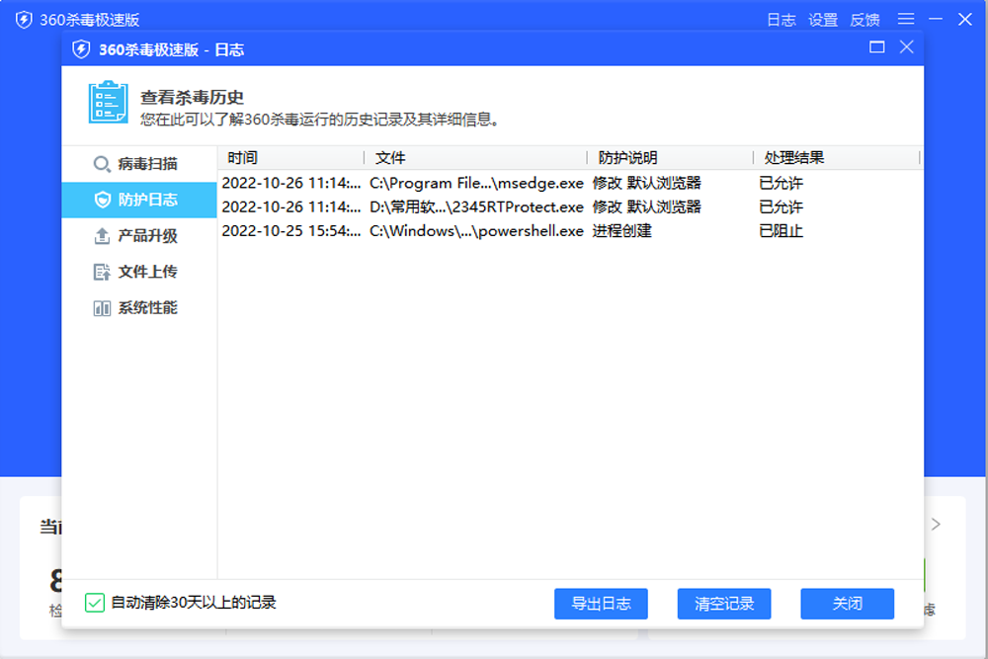988x659 pixels.
Task: Click the upload icon beside 产品升级
Action: 102,236
